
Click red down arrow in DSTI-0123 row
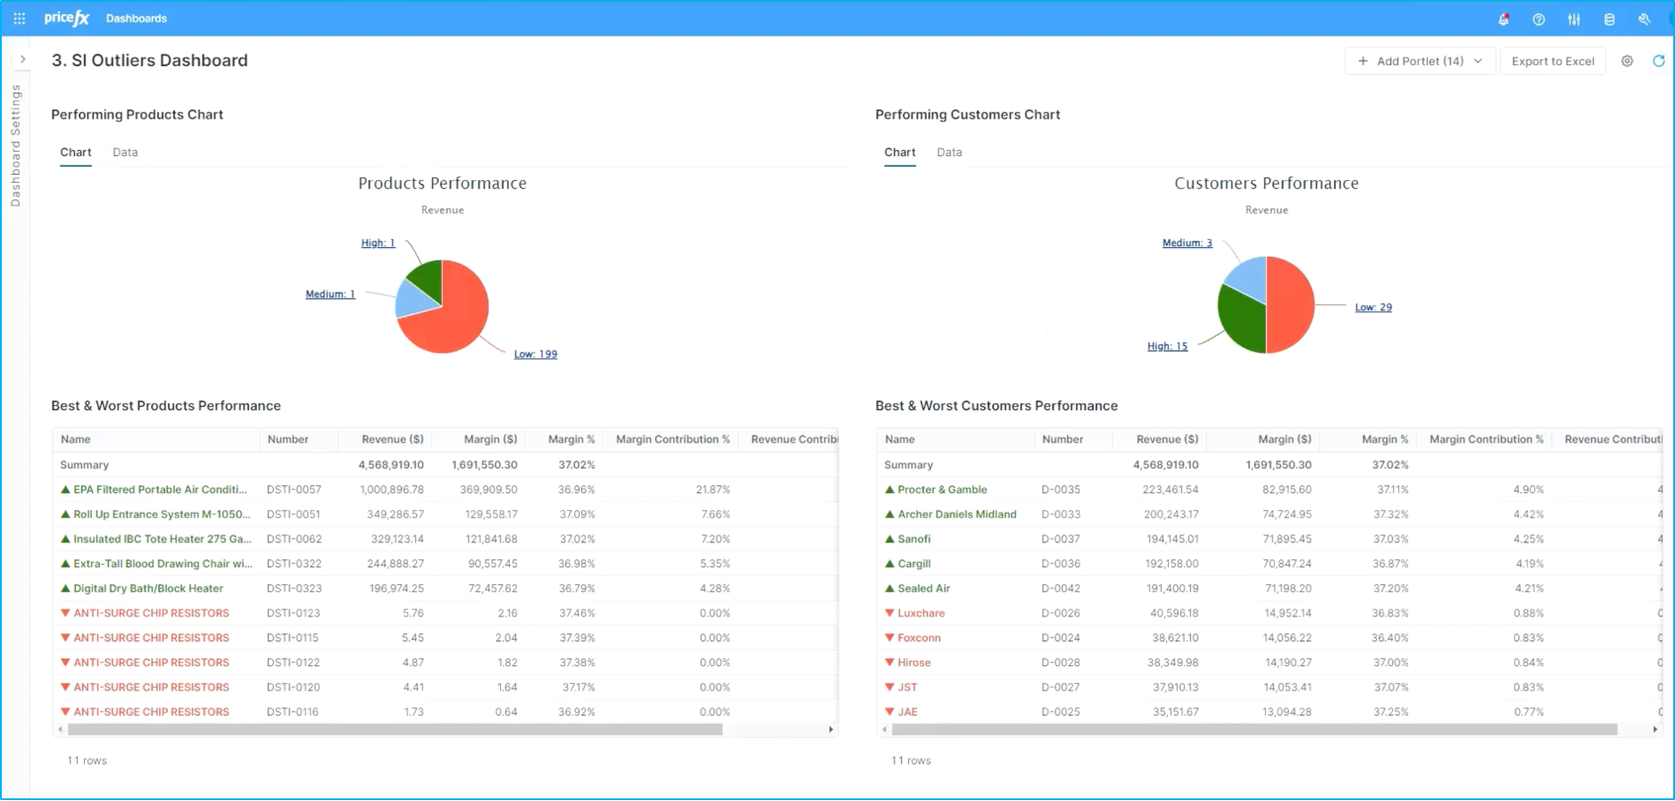[65, 614]
